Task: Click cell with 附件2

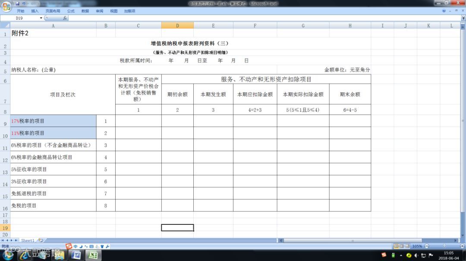Action: [x=53, y=33]
